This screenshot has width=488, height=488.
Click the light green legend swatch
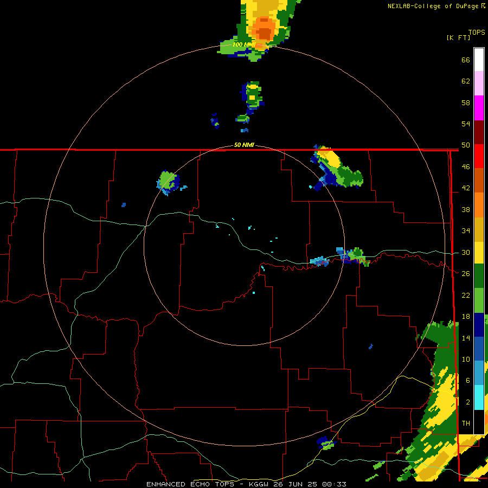479,300
